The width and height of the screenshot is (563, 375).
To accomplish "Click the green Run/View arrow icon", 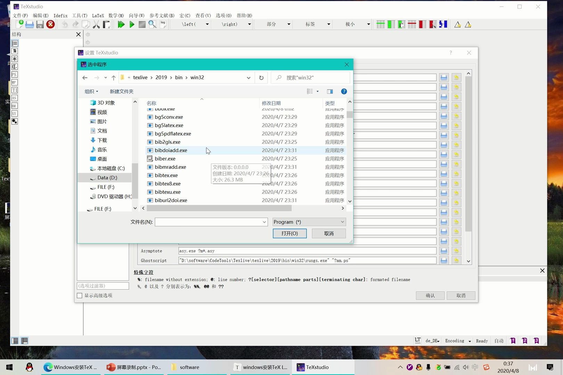I will (132, 24).
